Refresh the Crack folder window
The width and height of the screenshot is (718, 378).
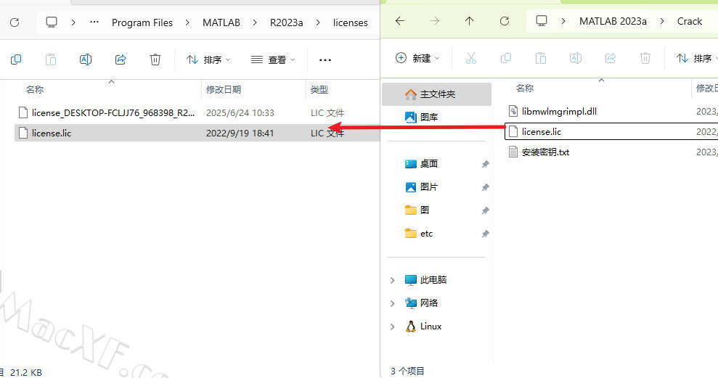click(504, 21)
